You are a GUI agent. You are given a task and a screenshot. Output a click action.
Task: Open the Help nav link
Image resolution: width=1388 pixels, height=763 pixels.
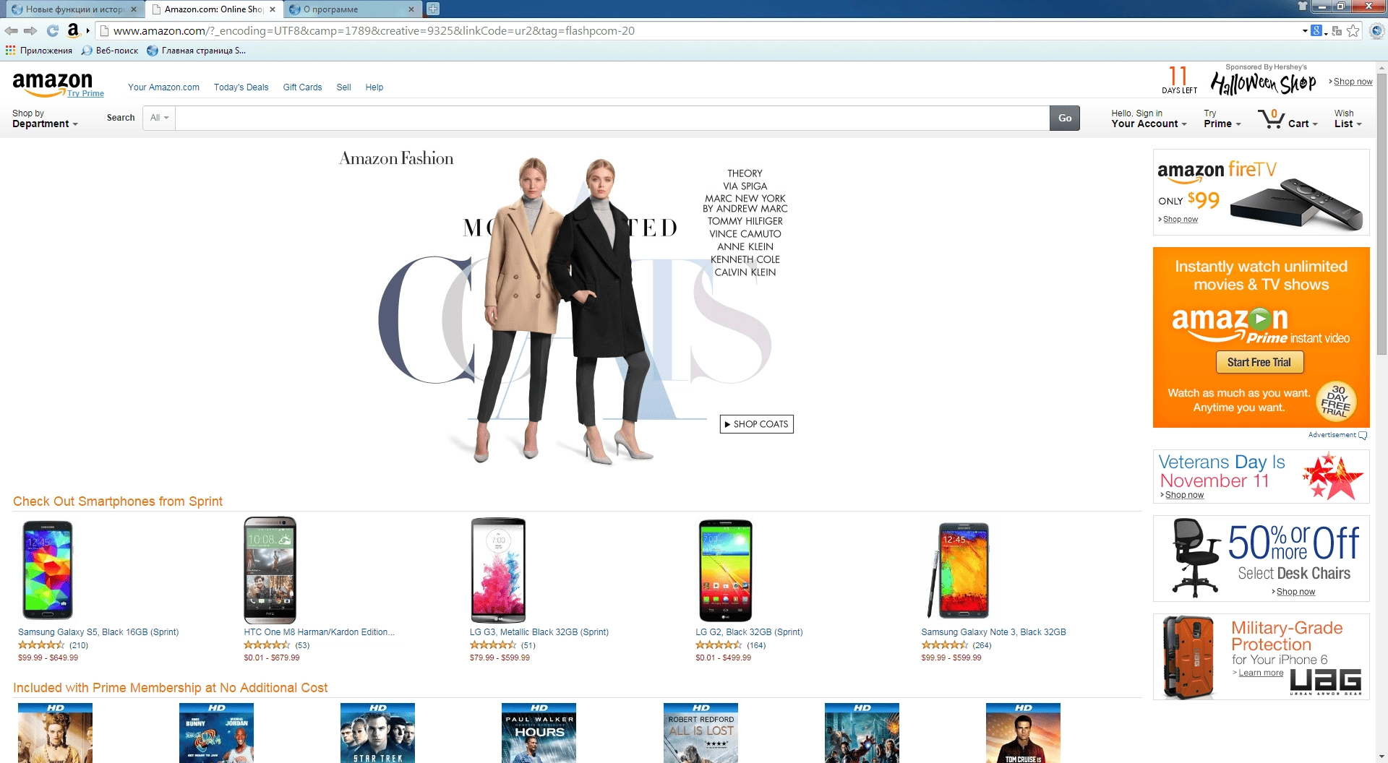coord(374,87)
